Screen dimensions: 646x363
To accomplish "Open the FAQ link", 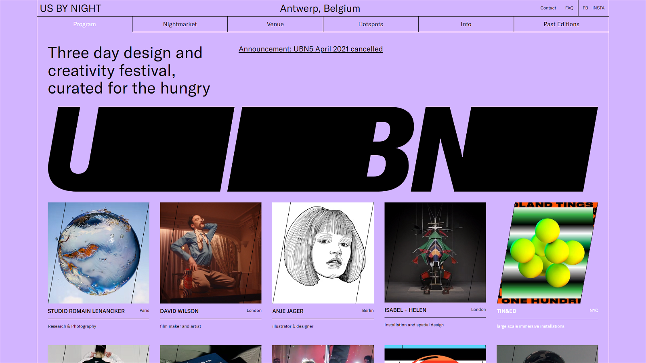I will coord(569,8).
